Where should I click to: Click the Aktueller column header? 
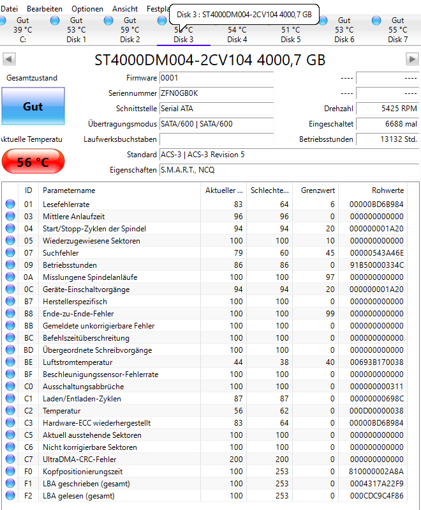coord(224,190)
